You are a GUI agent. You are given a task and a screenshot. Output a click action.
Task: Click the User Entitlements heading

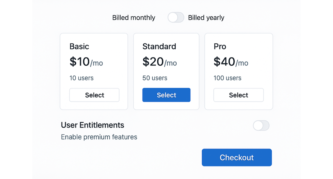[x=93, y=125]
